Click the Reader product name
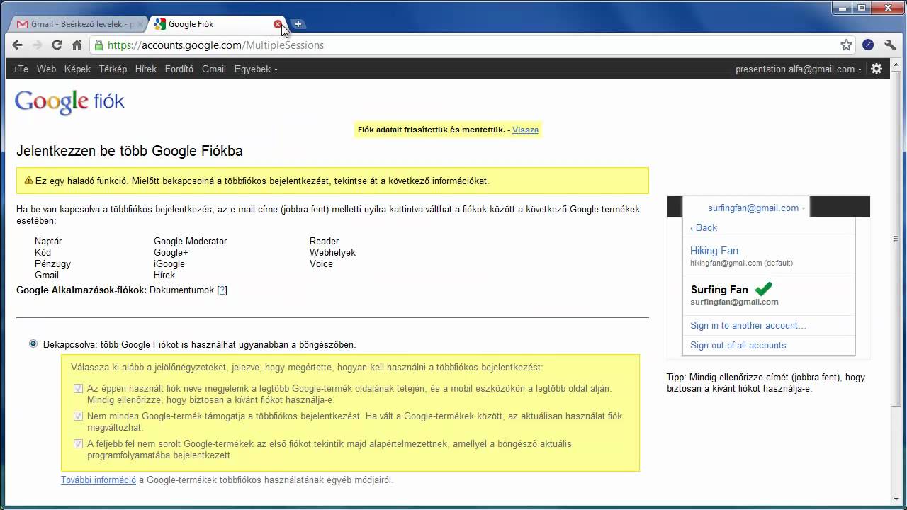Viewport: 907px width, 510px height. (x=325, y=242)
